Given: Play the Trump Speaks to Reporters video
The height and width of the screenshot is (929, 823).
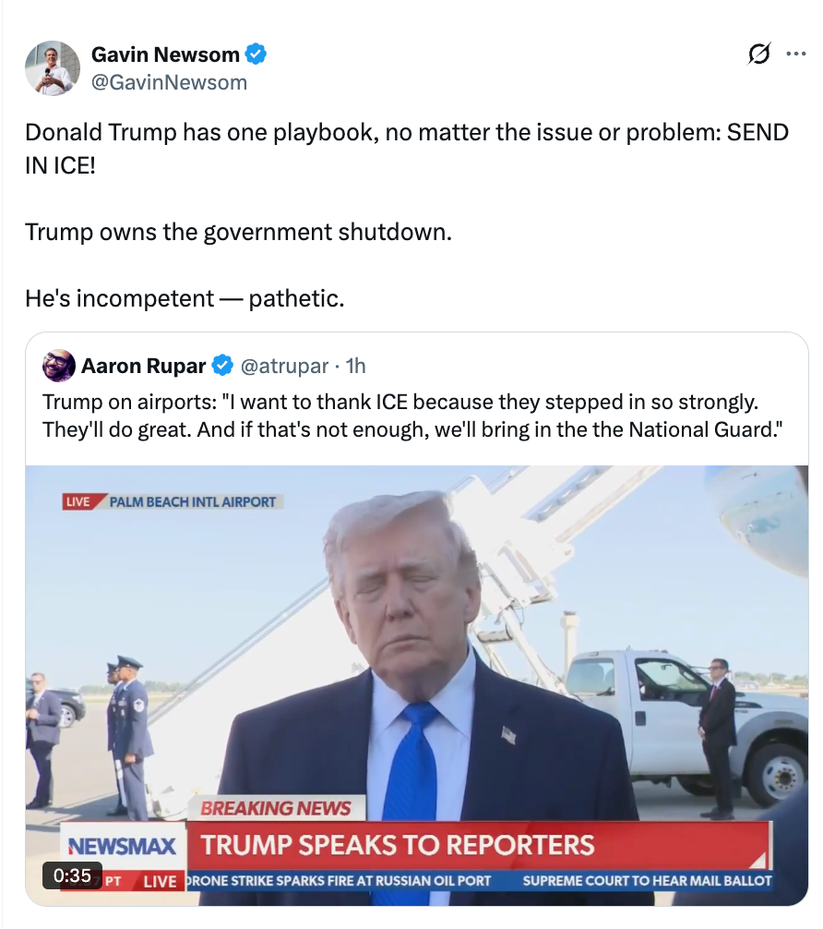Looking at the screenshot, I should pyautogui.click(x=417, y=685).
